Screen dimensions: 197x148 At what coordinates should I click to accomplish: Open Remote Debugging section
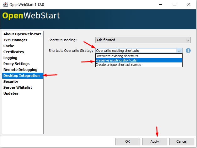pos(20,70)
